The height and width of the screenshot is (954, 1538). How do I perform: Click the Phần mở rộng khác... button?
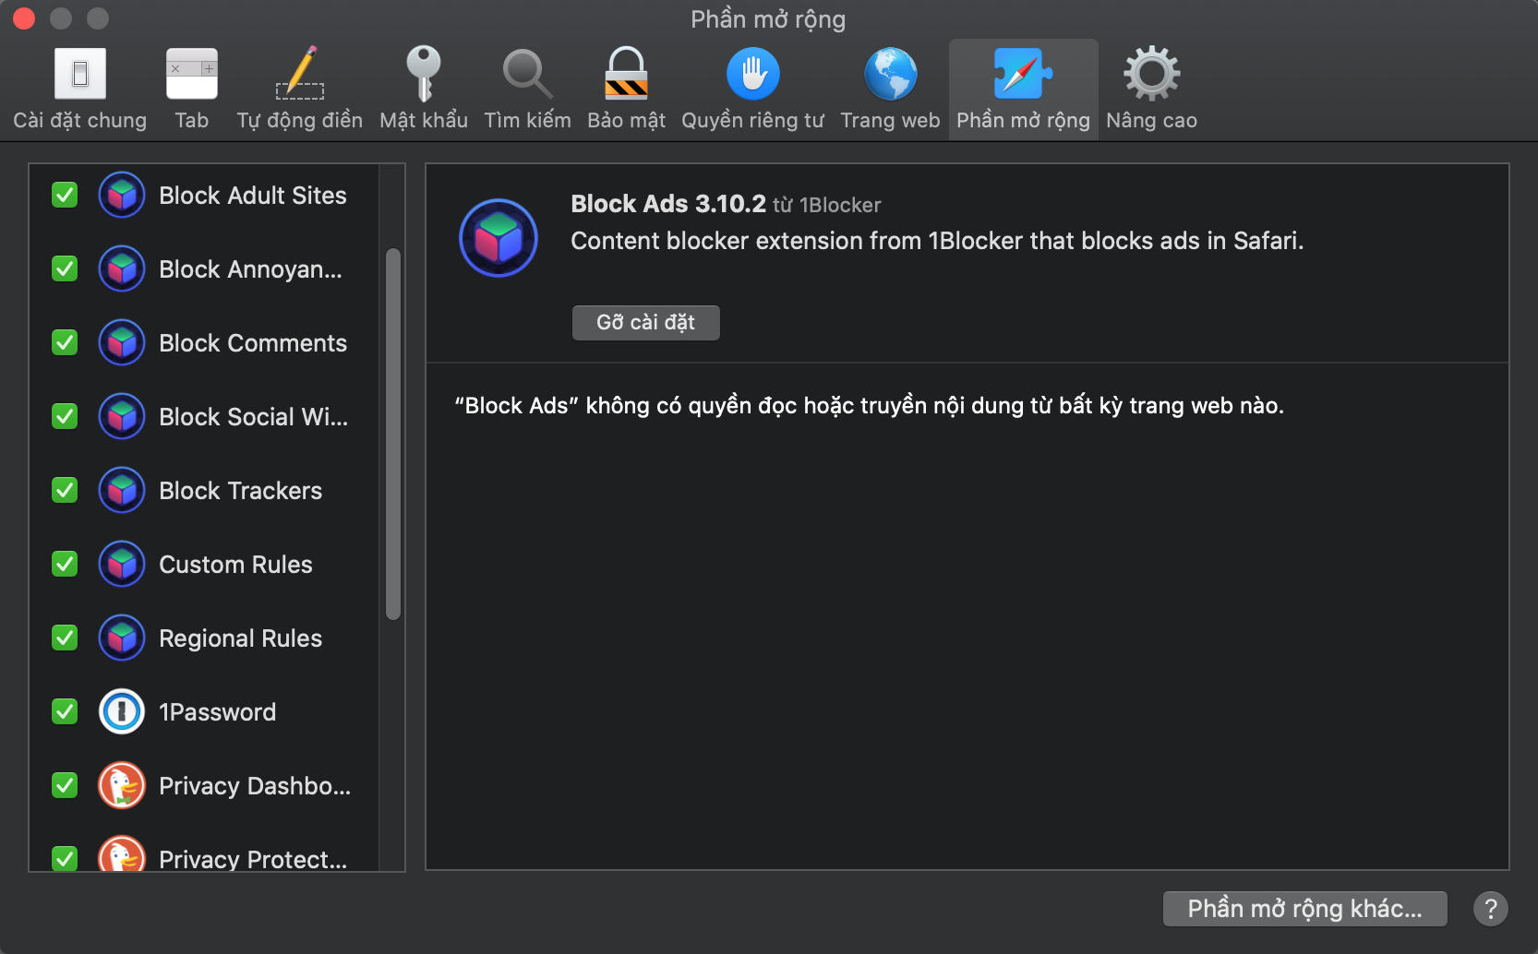(x=1304, y=909)
